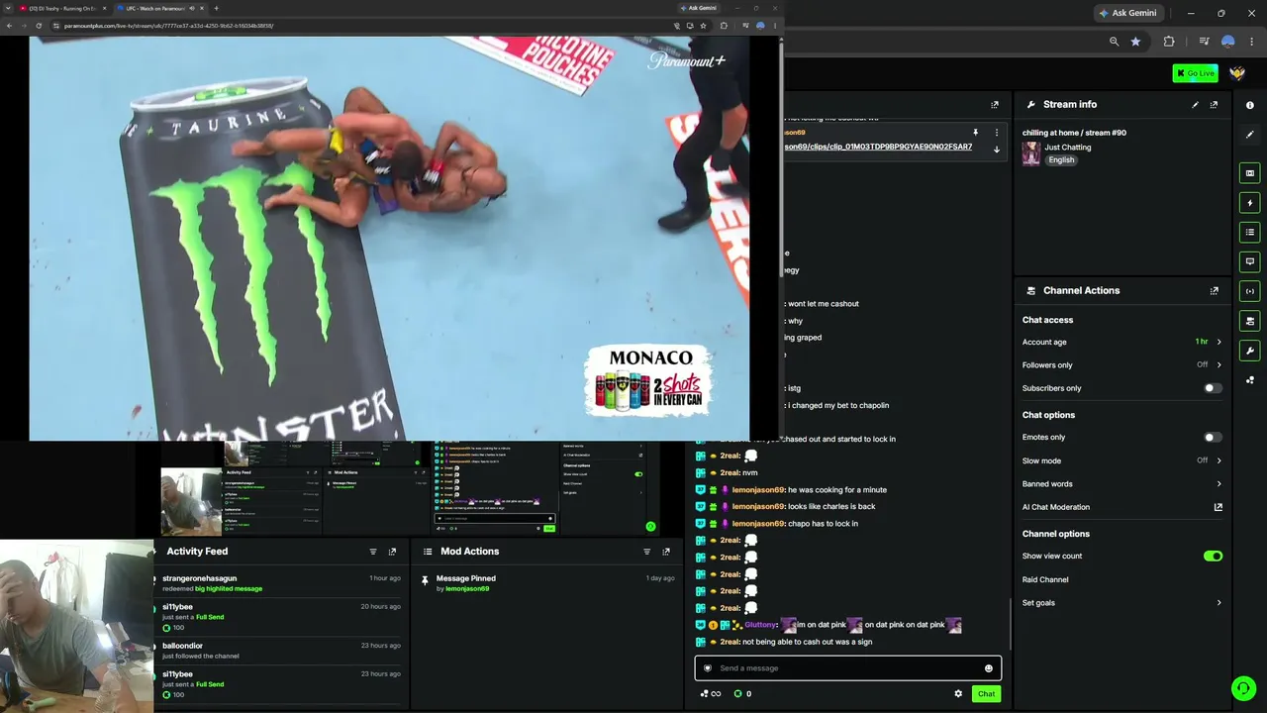Click Ask Gemini in the back browser window
Screen dimensions: 1267x713
coord(1127,13)
